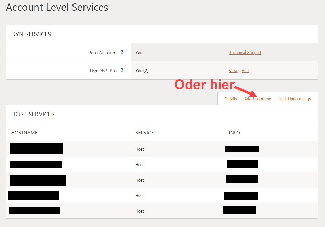
Task: Click the INFO column header
Action: [x=234, y=133]
